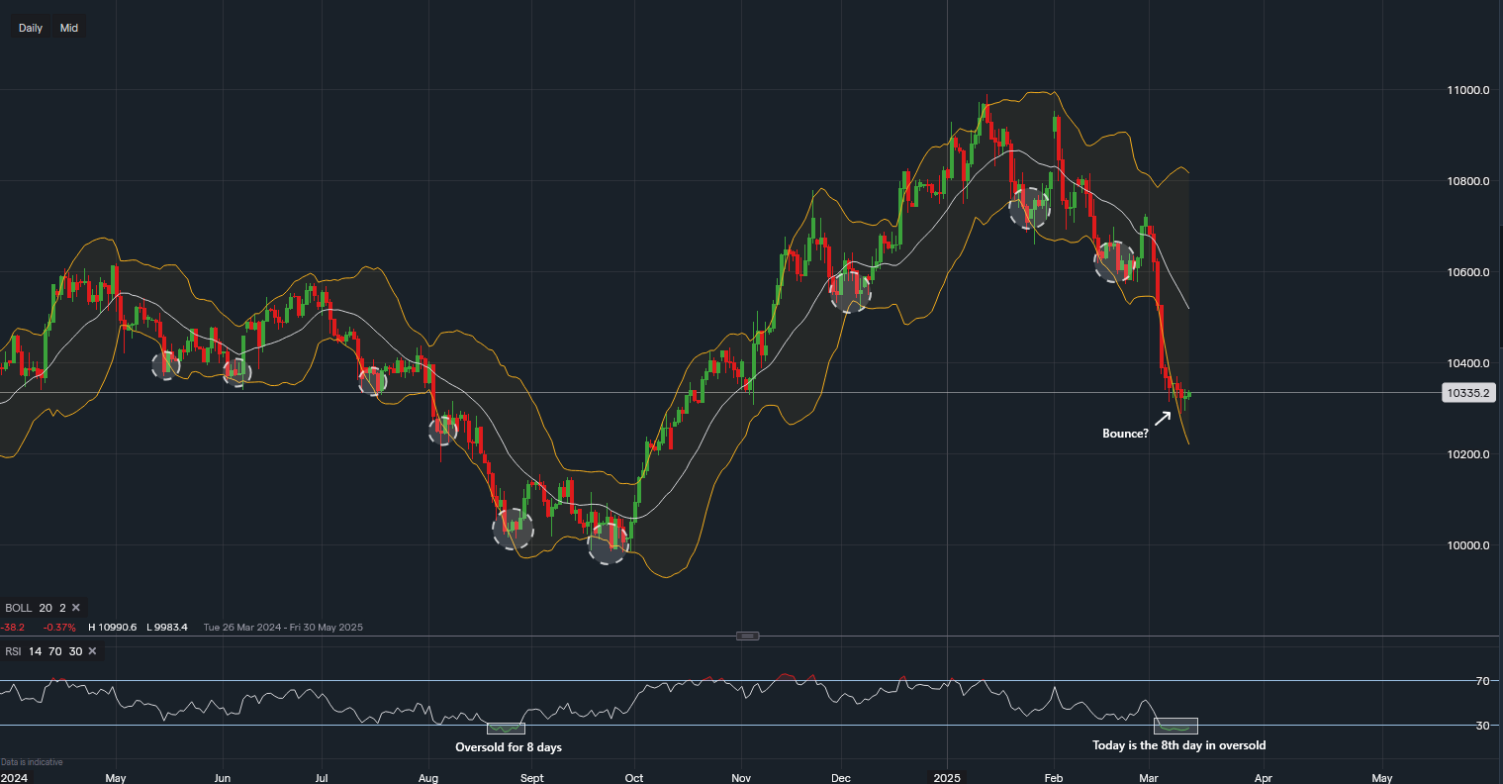Click the dashed circle marker in early December

click(x=849, y=289)
